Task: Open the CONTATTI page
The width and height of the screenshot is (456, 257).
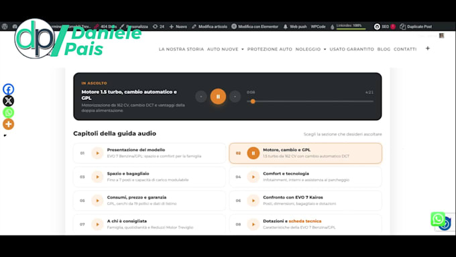Action: 405,49
